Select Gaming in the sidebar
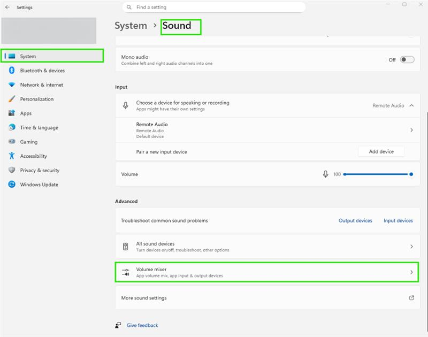The image size is (428, 337). coord(29,142)
